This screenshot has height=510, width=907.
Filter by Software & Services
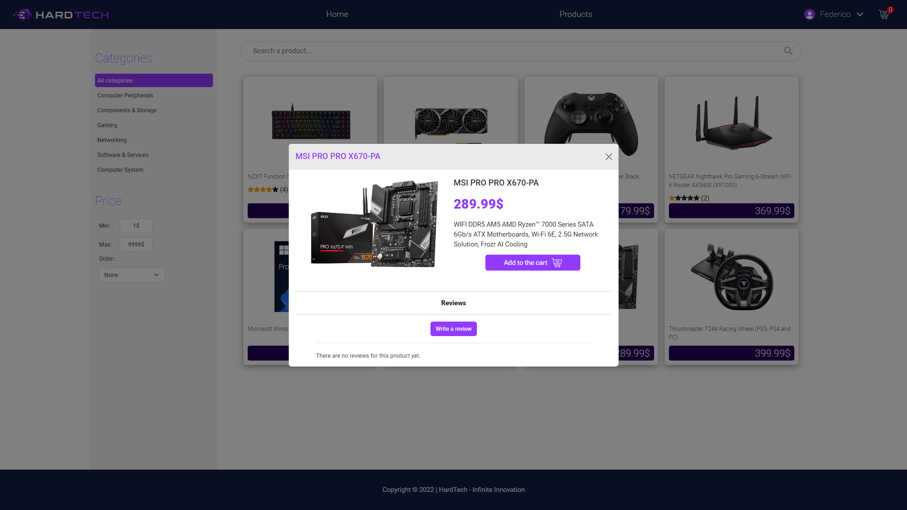[123, 155]
